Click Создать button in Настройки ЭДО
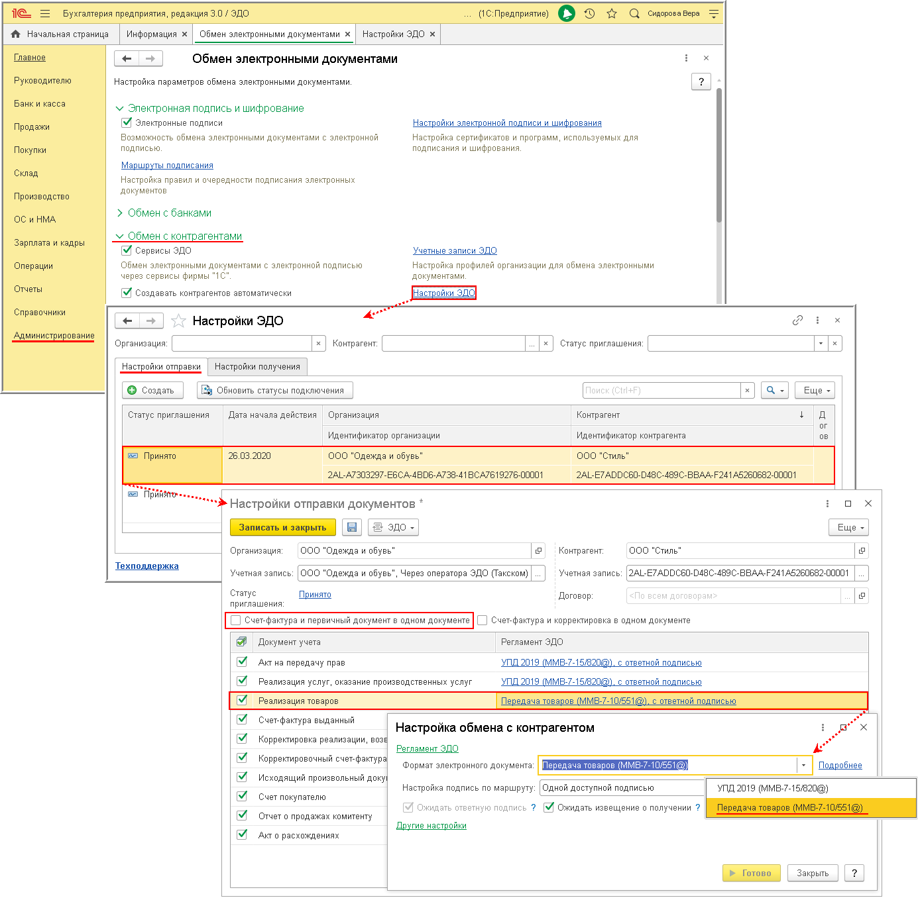The height and width of the screenshot is (898, 918). (x=153, y=391)
